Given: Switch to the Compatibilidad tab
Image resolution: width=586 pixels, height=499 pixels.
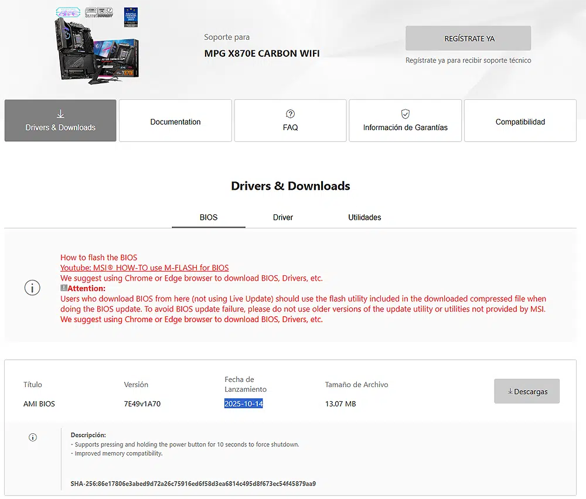Looking at the screenshot, I should click(520, 121).
